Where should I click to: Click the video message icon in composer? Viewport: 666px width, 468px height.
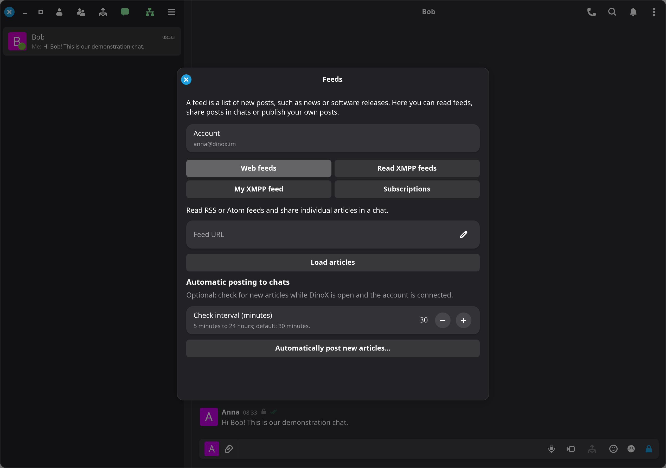(x=571, y=449)
